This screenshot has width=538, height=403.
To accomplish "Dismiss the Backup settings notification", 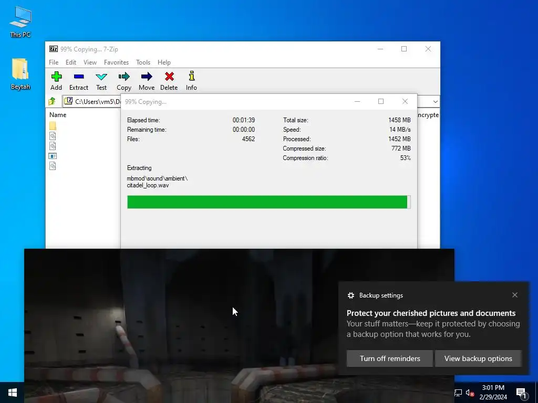I will click(515, 295).
